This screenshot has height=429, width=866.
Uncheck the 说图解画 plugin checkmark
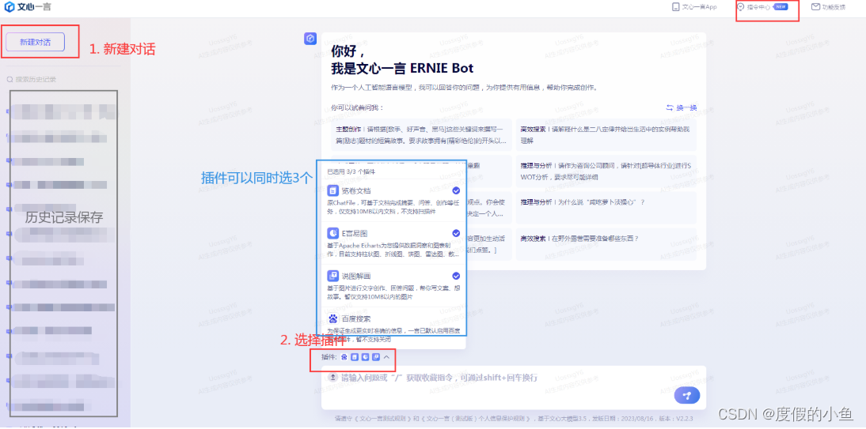point(456,275)
